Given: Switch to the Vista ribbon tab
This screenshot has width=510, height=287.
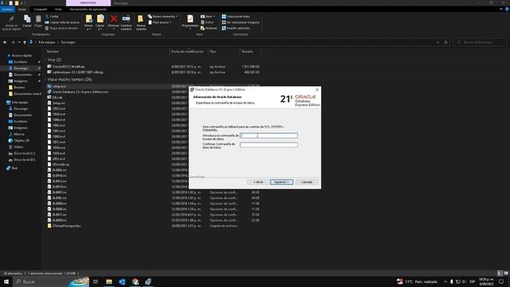Looking at the screenshot, I should pos(58,10).
